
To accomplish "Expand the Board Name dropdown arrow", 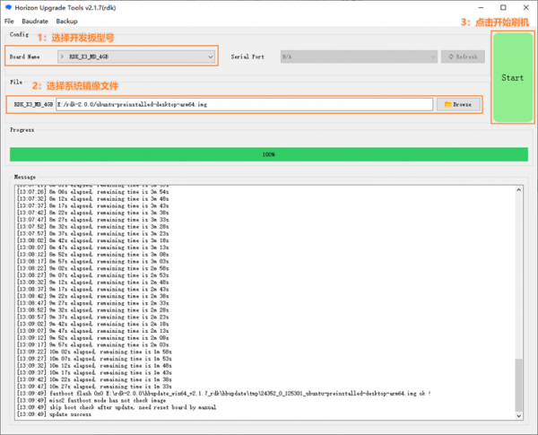I will (211, 57).
